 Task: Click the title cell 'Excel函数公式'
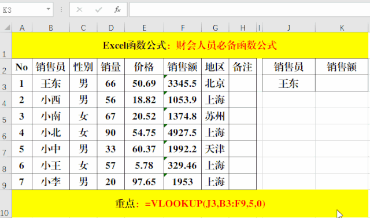point(190,45)
